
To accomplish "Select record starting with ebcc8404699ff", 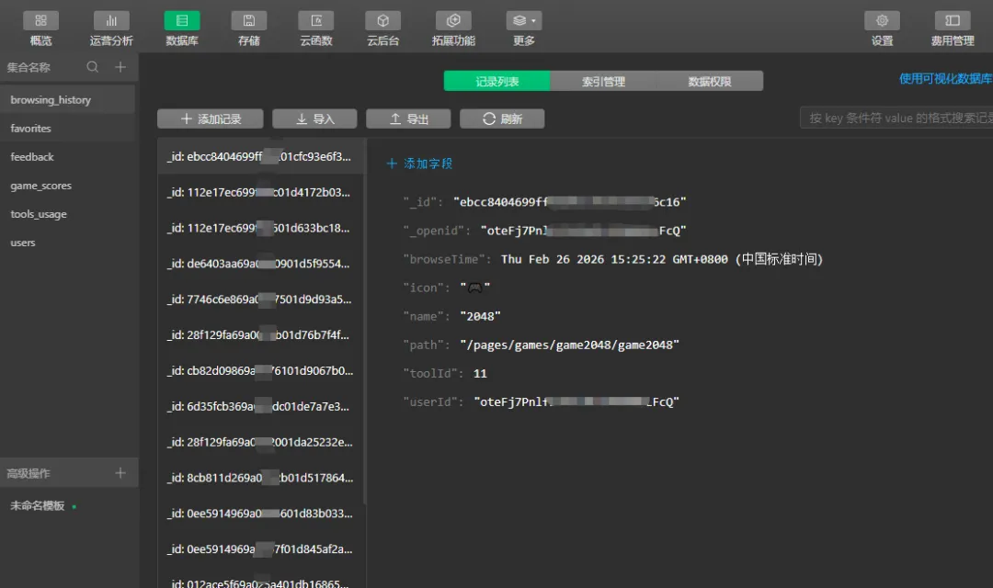I will click(x=260, y=156).
